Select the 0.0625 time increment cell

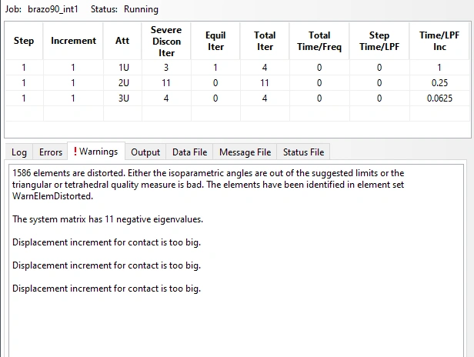[x=439, y=98]
